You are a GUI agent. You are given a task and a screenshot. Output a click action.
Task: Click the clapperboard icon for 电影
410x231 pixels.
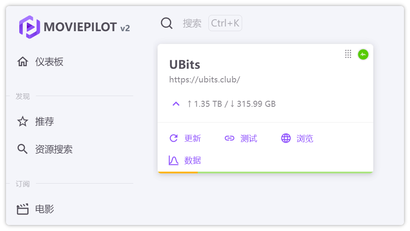pyautogui.click(x=23, y=209)
